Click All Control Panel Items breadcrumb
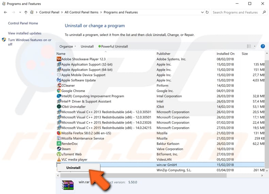 click(x=81, y=12)
